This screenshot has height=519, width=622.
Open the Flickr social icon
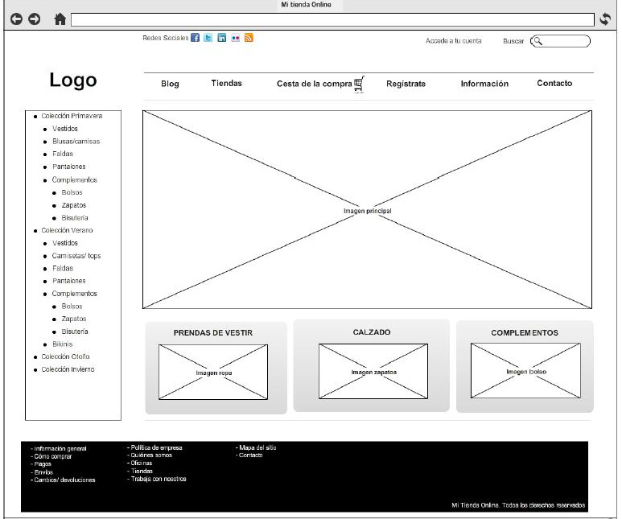pos(235,38)
